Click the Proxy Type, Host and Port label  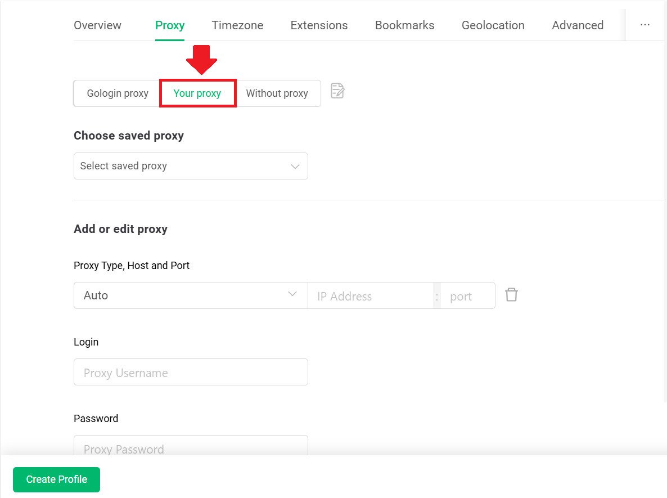click(132, 266)
